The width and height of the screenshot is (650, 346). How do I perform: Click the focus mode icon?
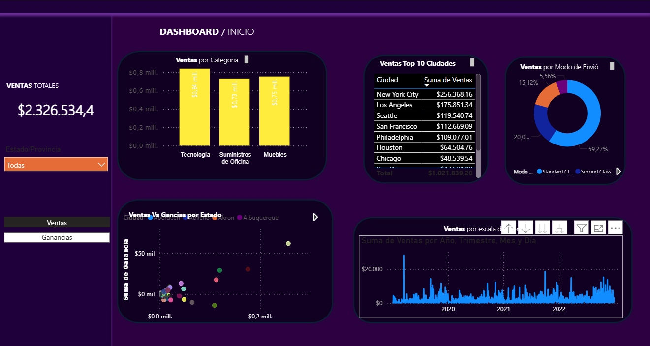[x=598, y=228]
